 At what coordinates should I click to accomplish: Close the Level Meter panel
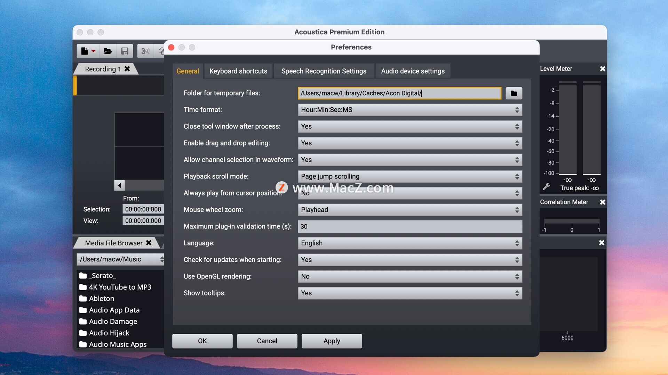tap(603, 69)
